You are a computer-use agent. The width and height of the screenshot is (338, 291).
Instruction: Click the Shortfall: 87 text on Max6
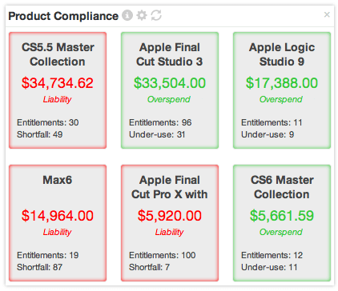click(39, 267)
